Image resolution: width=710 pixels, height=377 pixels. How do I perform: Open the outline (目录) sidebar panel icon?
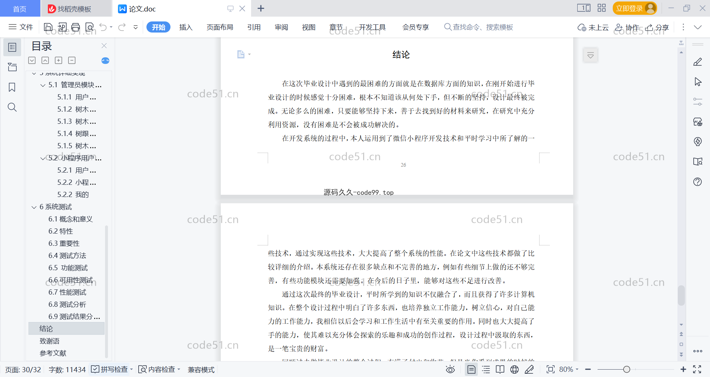point(12,47)
